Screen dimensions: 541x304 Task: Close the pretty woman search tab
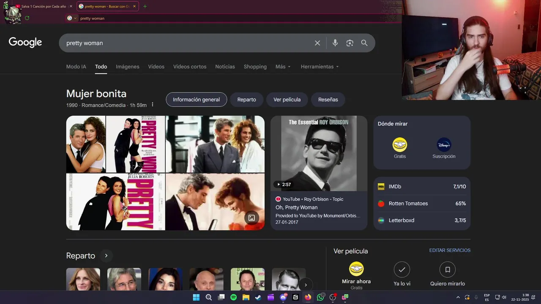[134, 6]
